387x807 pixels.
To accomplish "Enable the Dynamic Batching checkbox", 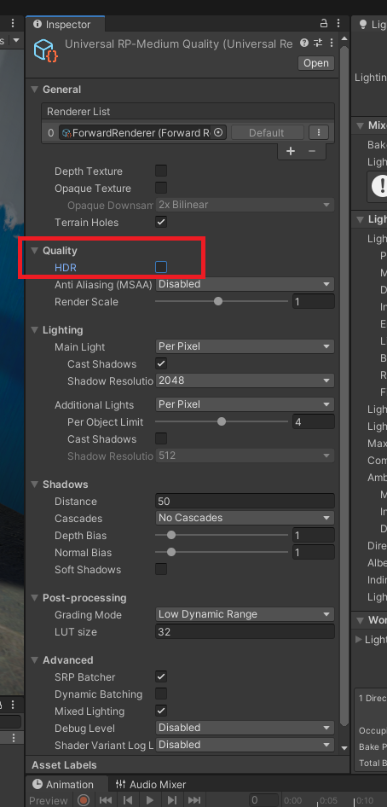I will 161,694.
